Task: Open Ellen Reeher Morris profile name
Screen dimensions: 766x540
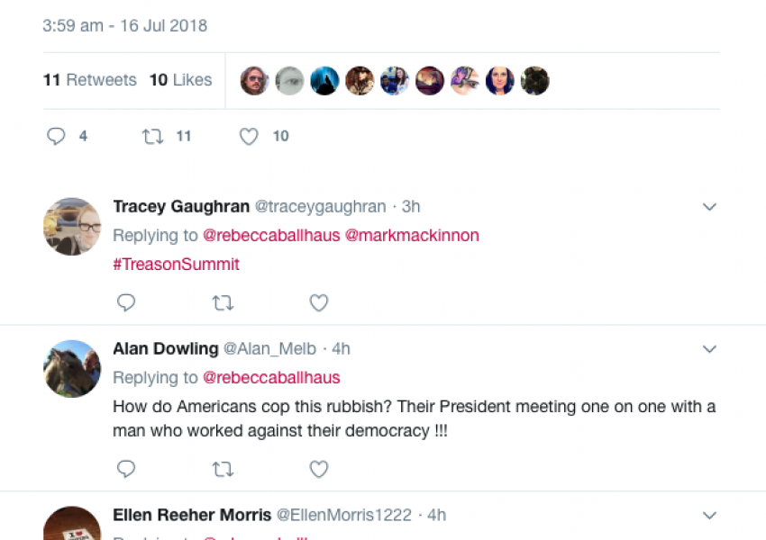Action: coord(192,515)
